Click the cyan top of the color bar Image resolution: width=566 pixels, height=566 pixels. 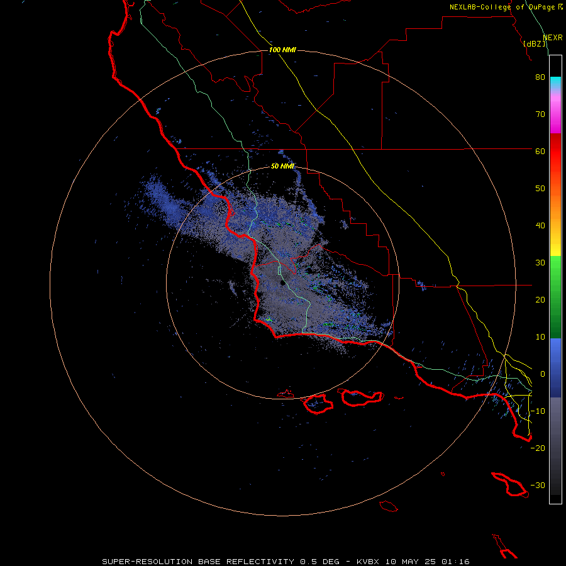(555, 82)
